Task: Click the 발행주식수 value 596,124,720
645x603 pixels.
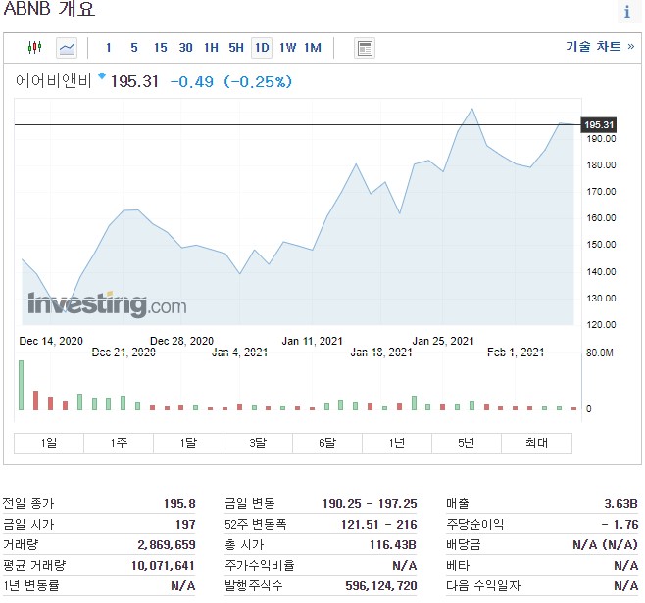Action: coord(381,585)
